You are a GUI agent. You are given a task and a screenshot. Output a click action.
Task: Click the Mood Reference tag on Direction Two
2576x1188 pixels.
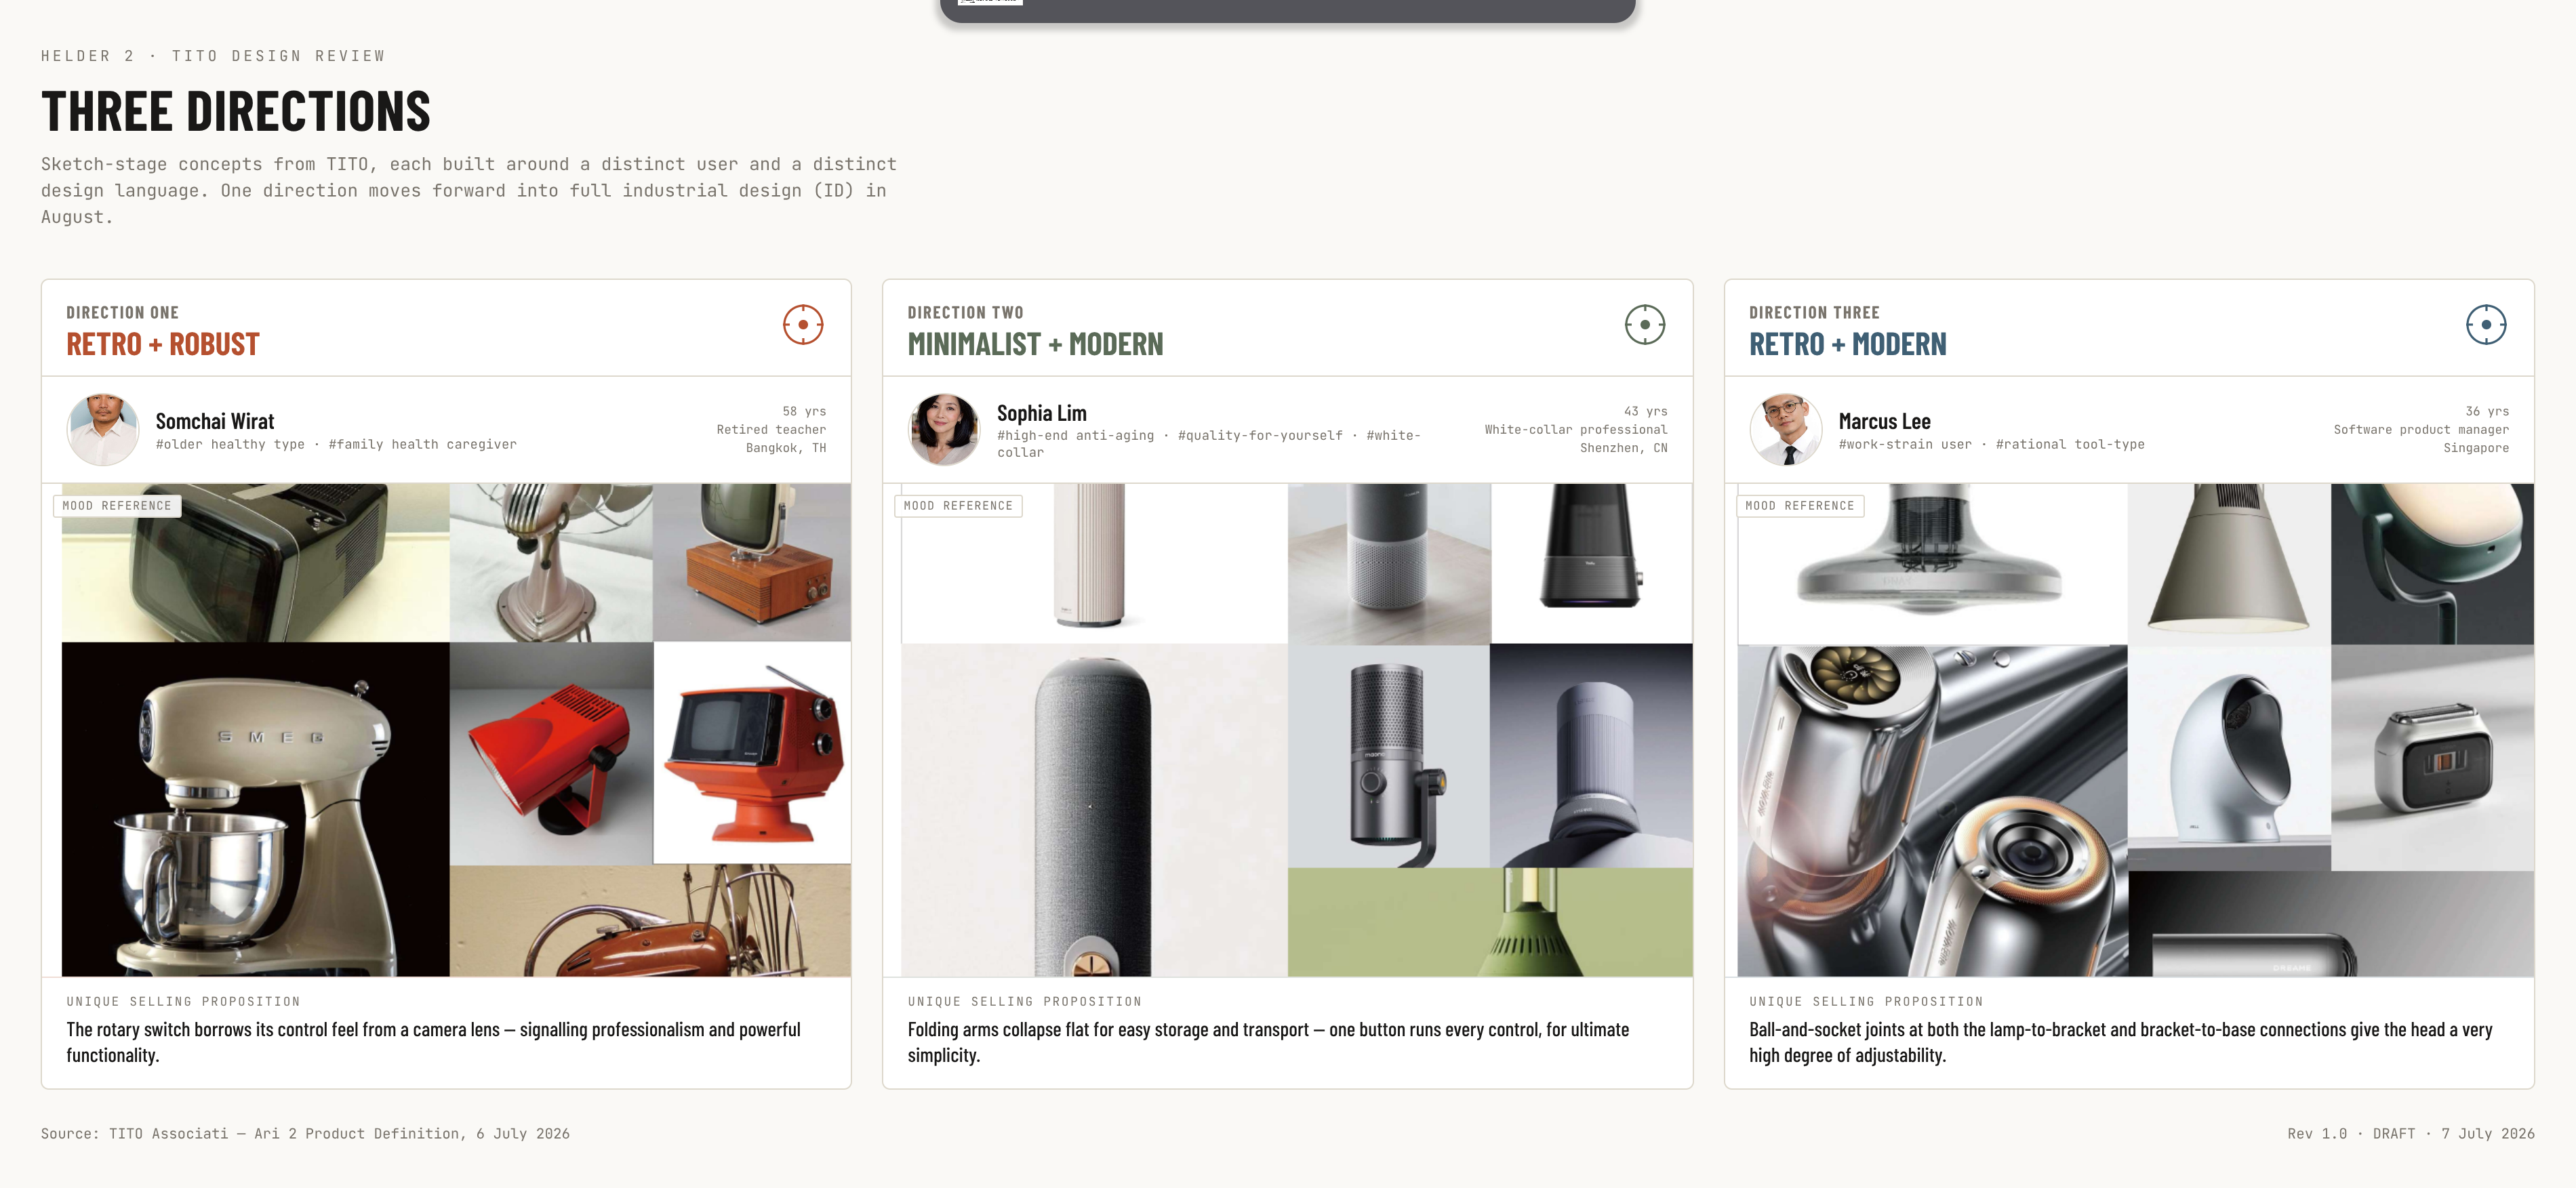tap(958, 506)
